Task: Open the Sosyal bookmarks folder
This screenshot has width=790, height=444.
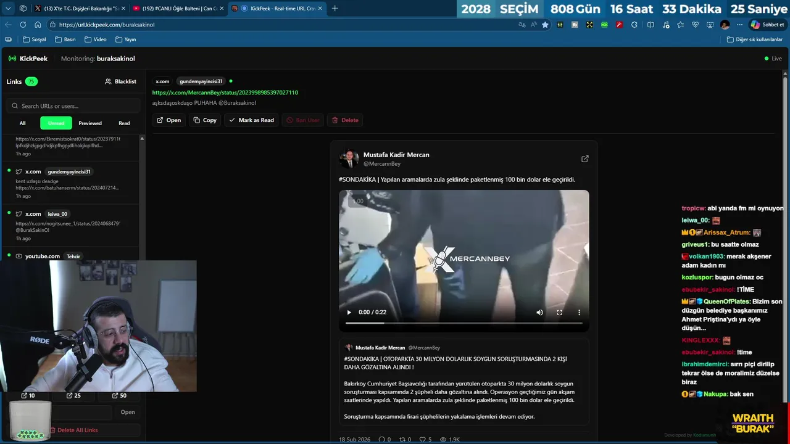Action: [35, 39]
